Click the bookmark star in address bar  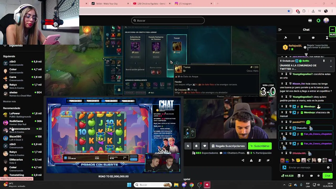point(289,11)
